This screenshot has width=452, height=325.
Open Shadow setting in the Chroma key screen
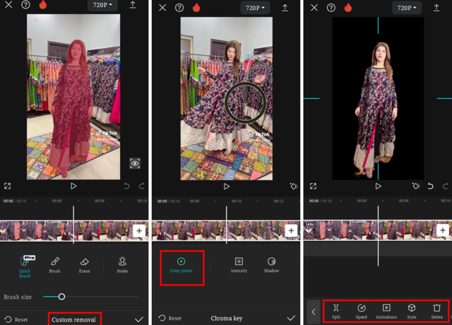(x=272, y=265)
